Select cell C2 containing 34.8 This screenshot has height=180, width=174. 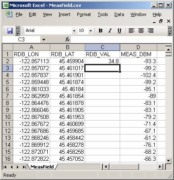[x=102, y=61]
